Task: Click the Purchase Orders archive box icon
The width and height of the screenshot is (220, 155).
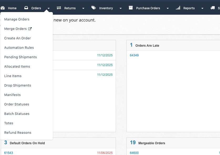Action: (131, 8)
